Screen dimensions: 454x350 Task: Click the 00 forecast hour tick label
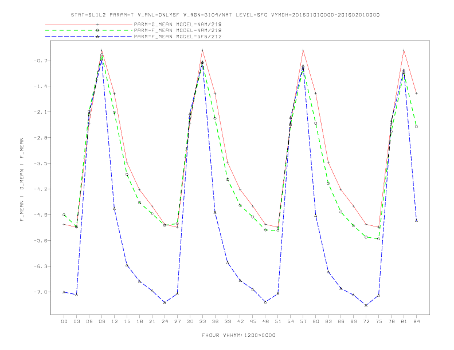pyautogui.click(x=64, y=321)
